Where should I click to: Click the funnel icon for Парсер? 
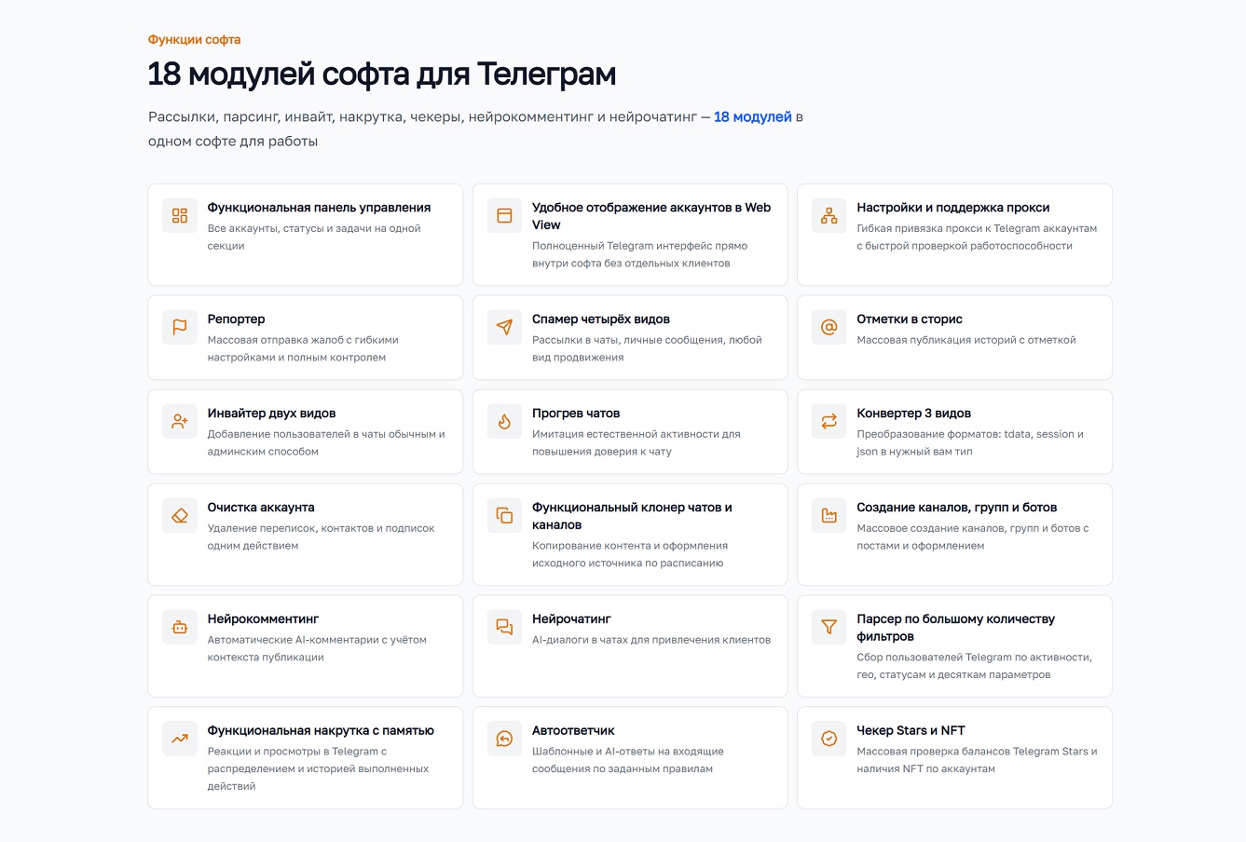tap(829, 627)
